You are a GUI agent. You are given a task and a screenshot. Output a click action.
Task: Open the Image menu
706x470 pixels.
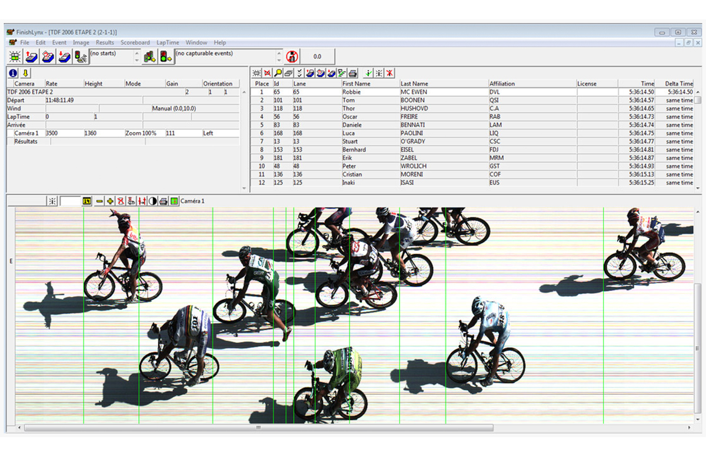81,42
